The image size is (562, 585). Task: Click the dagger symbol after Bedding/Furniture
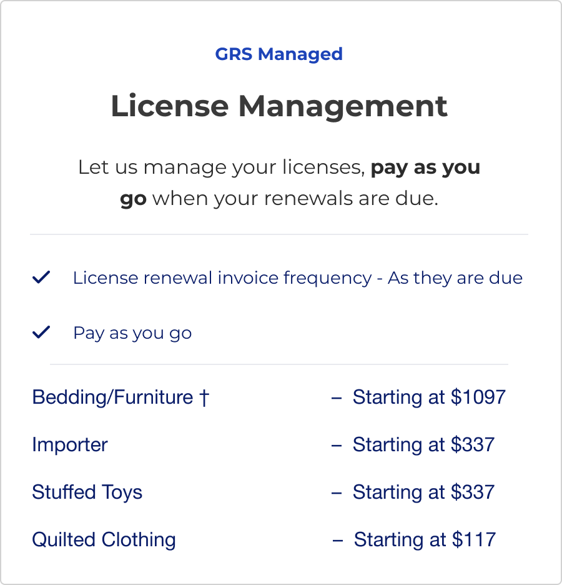click(204, 397)
